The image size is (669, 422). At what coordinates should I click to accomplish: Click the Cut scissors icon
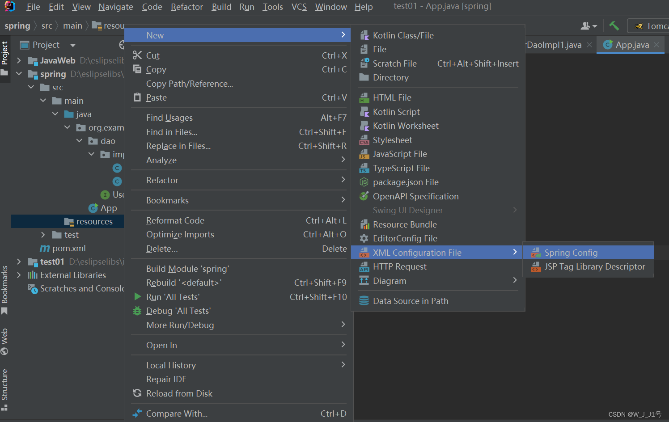point(137,55)
